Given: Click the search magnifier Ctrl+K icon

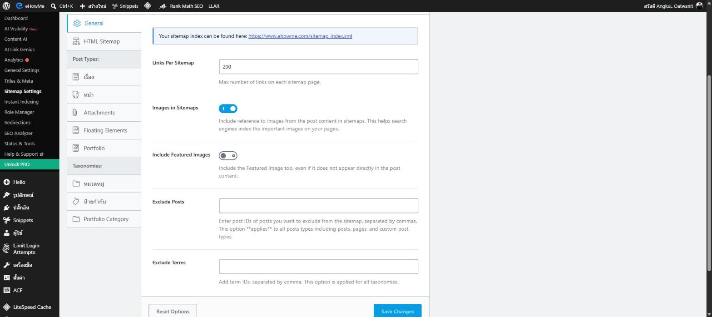Looking at the screenshot, I should click(x=54, y=6).
